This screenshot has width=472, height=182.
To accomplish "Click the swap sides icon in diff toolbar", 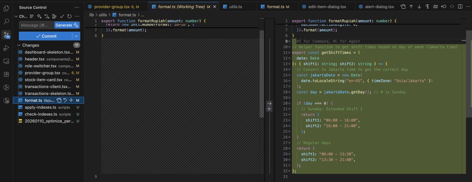I will pyautogui.click(x=444, y=7).
